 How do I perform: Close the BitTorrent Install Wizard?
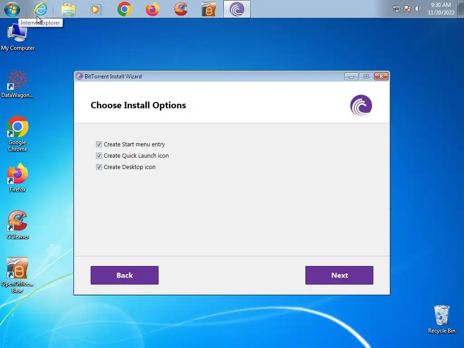(381, 77)
